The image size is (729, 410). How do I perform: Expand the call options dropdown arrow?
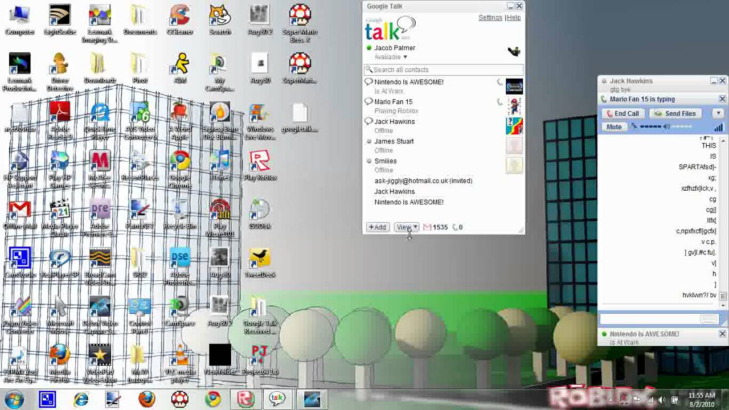718,113
